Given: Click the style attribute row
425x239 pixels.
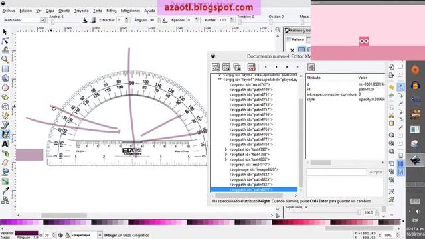Looking at the screenshot, I should (x=345, y=99).
